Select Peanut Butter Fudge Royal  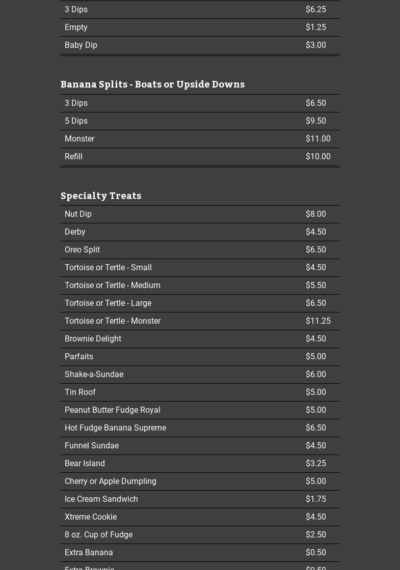112,410
